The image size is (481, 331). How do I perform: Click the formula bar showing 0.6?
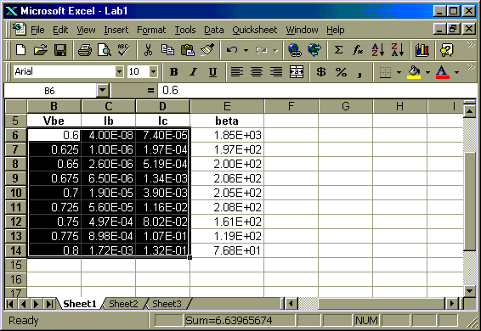point(318,91)
